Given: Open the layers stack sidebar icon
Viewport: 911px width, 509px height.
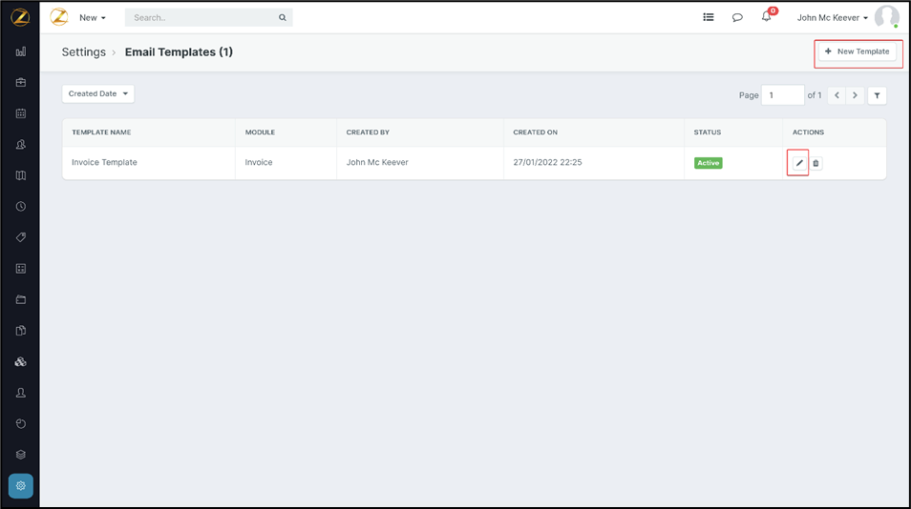Looking at the screenshot, I should pyautogui.click(x=21, y=455).
